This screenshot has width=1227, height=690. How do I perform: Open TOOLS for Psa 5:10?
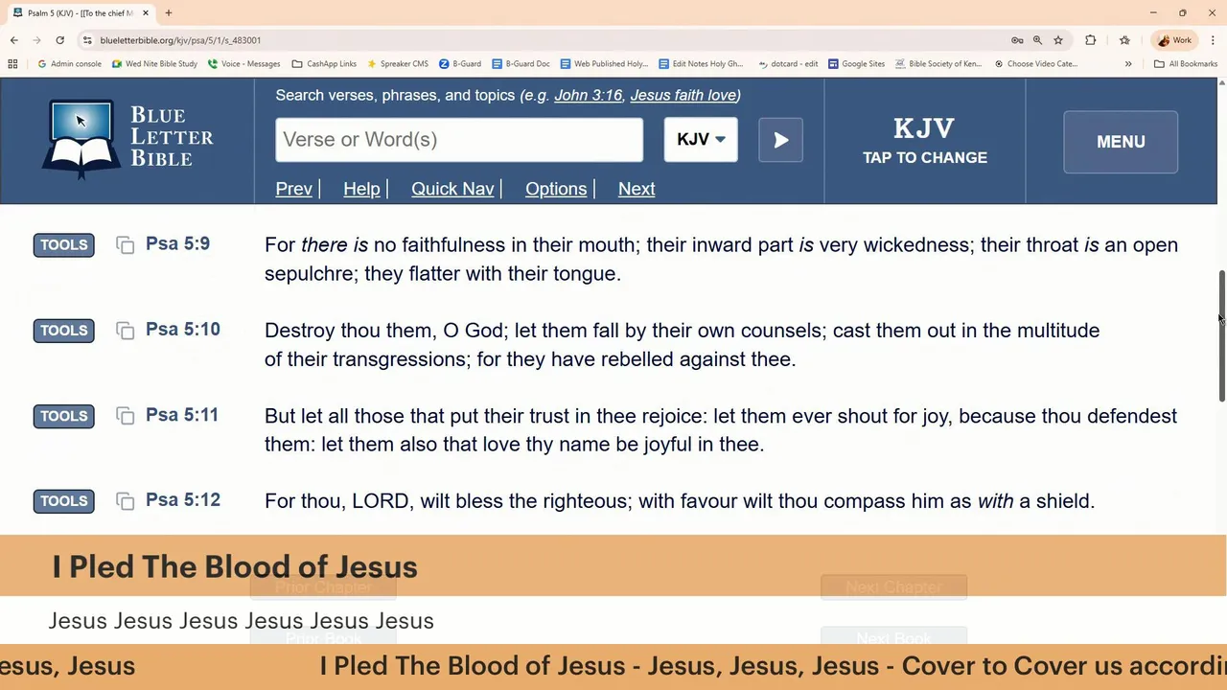coord(64,331)
